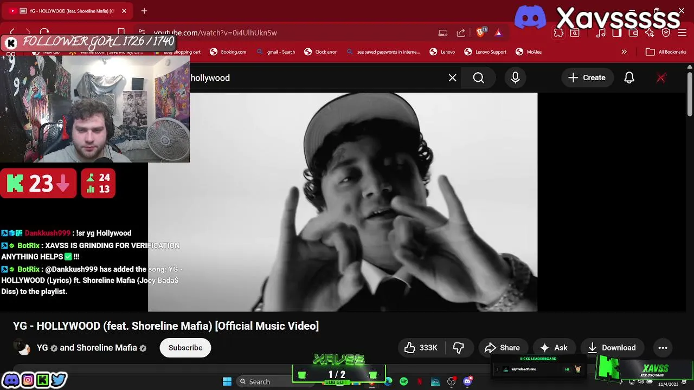
Task: Click the McAfee bookmark
Action: [529, 52]
